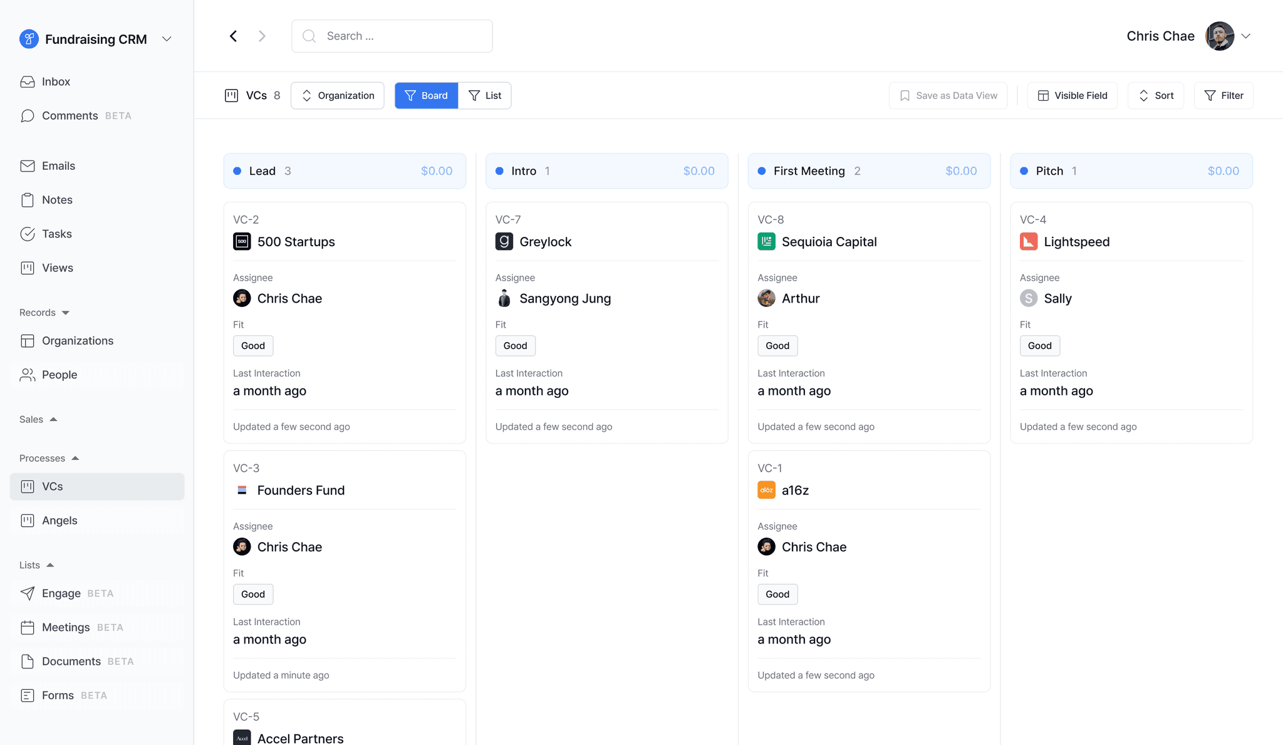This screenshot has width=1283, height=745.
Task: Switch to List view
Action: pos(485,95)
